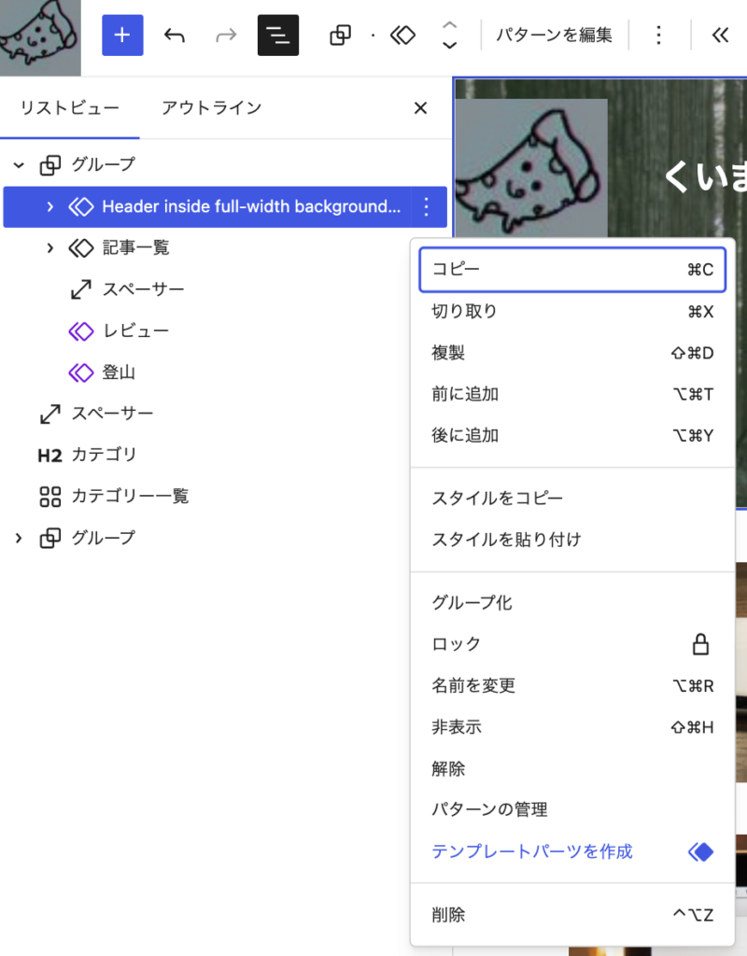
Task: Choose 後に追加 from the context menu
Action: point(572,436)
